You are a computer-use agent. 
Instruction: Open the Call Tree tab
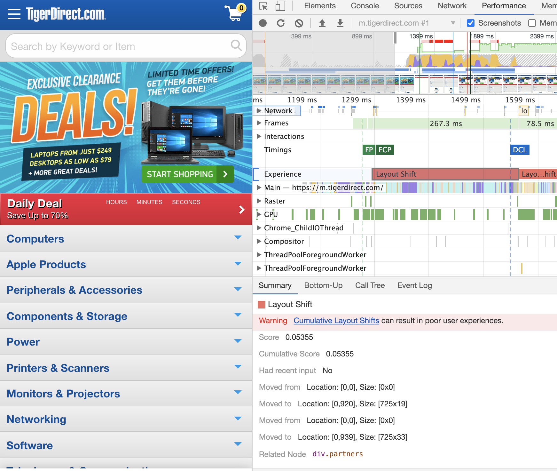[x=370, y=285]
